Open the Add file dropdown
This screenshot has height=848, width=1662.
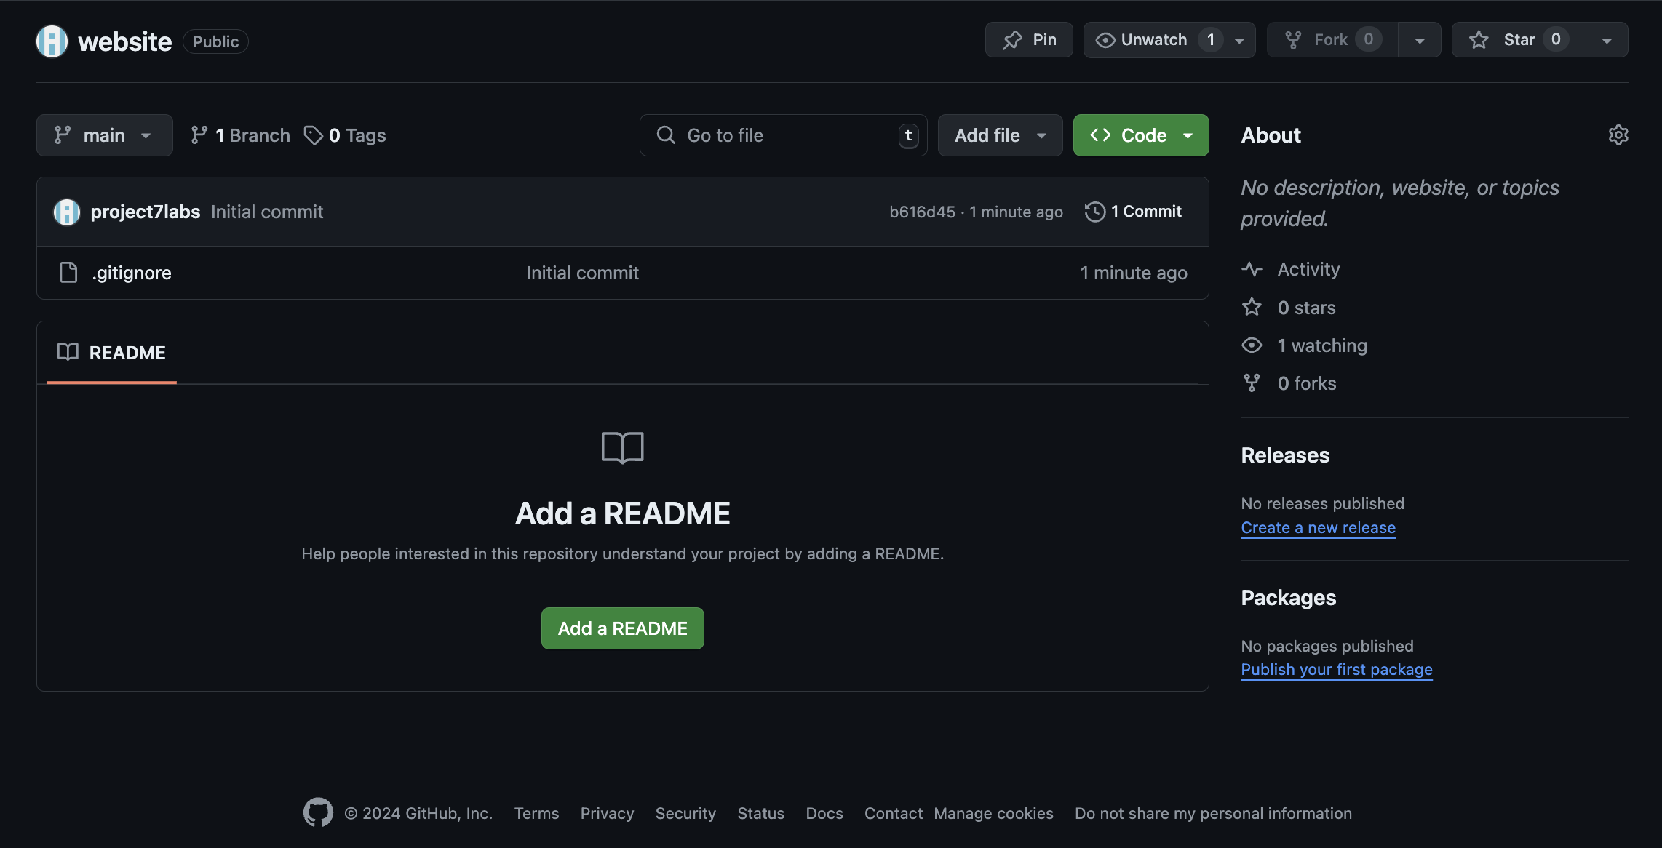click(x=1000, y=135)
